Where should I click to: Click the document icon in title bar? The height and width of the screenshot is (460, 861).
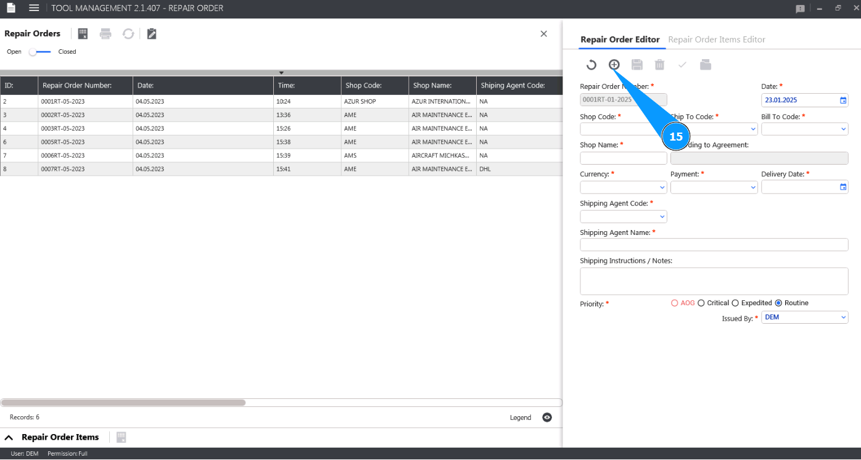(11, 8)
